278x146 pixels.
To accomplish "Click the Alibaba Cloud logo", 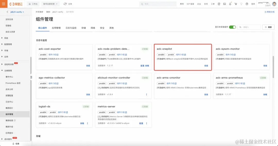I will (x=16, y=4).
